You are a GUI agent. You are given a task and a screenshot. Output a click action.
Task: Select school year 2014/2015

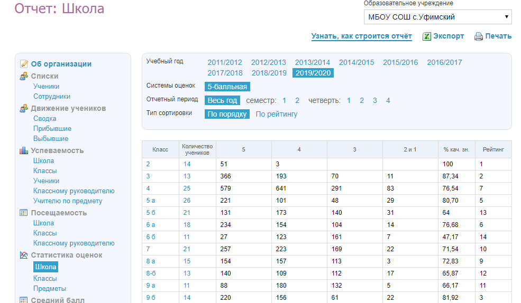click(x=357, y=62)
